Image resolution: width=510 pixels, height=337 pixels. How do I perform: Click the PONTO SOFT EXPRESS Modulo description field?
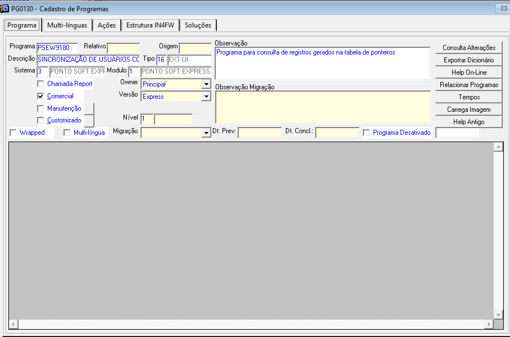(x=176, y=71)
